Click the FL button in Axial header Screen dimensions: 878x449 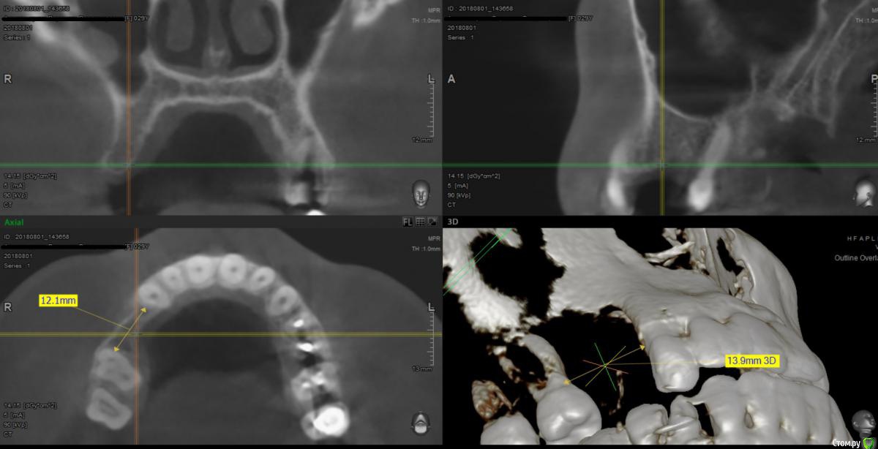click(x=408, y=222)
